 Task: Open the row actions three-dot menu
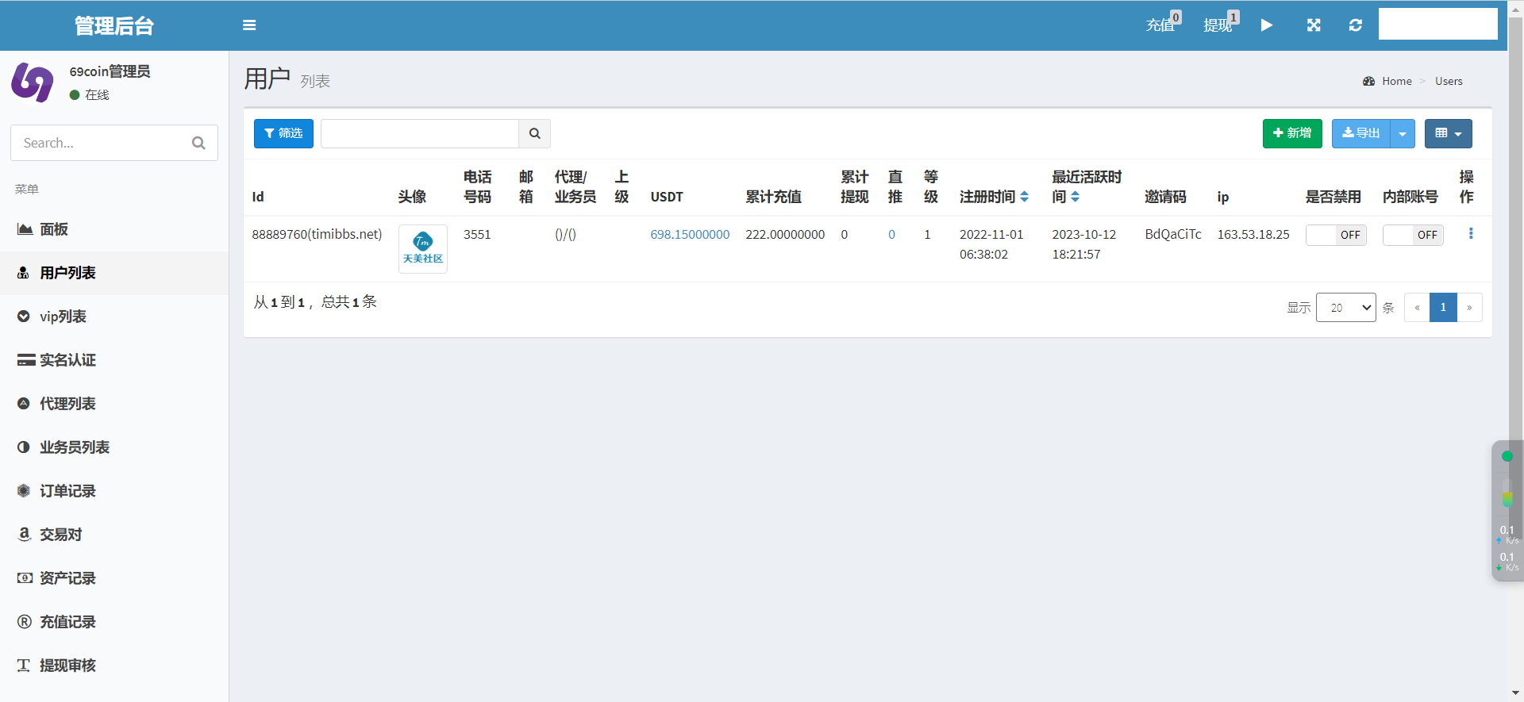[x=1471, y=234]
